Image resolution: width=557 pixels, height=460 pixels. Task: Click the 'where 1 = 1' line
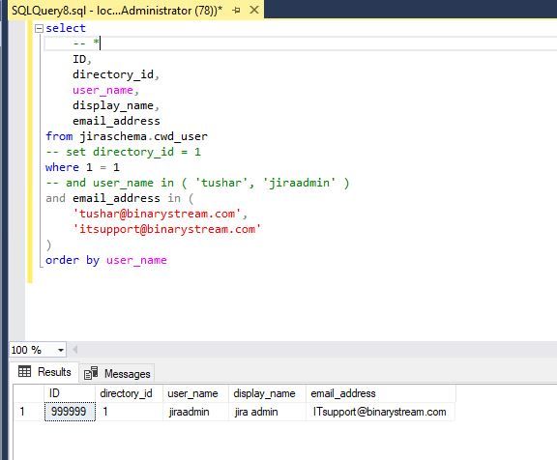82,167
